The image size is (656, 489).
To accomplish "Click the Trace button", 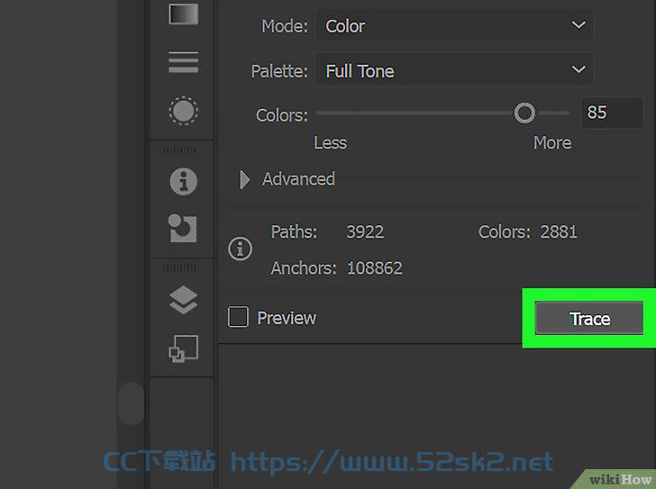I will click(589, 319).
